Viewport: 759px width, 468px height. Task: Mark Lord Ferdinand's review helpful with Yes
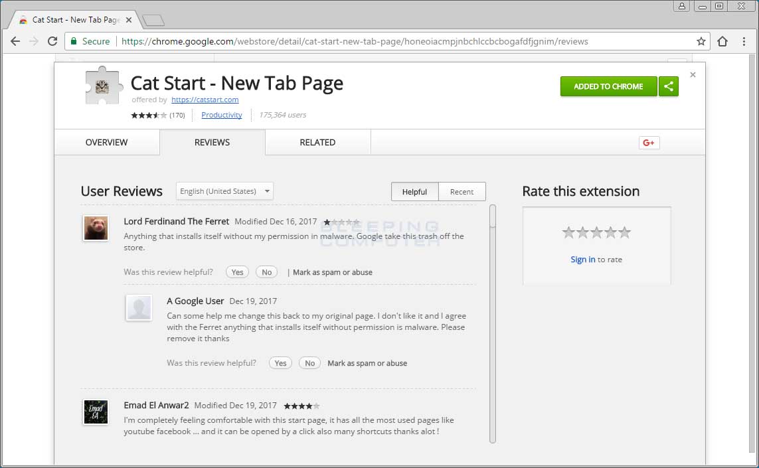click(237, 272)
